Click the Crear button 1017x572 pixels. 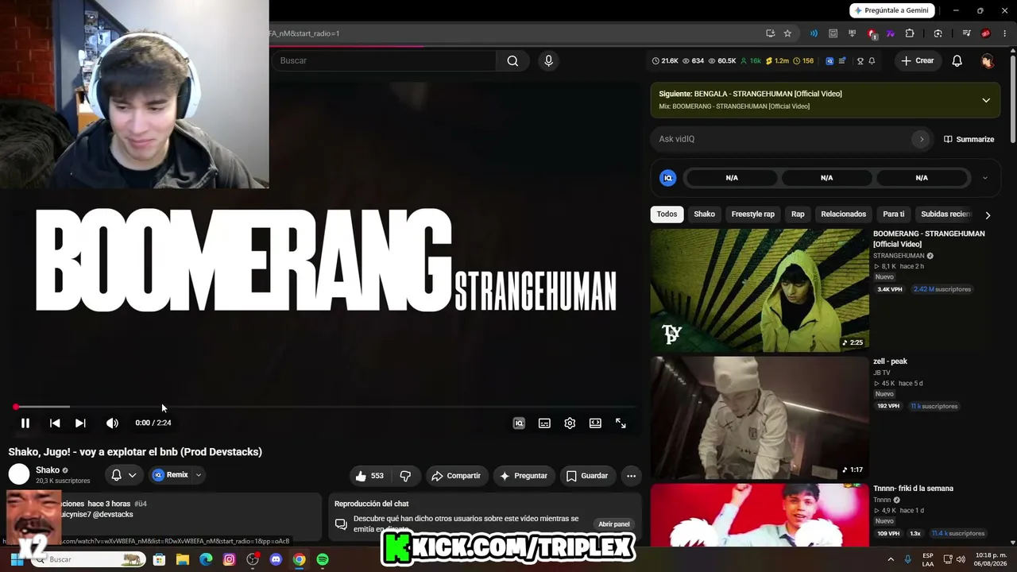[x=918, y=61]
